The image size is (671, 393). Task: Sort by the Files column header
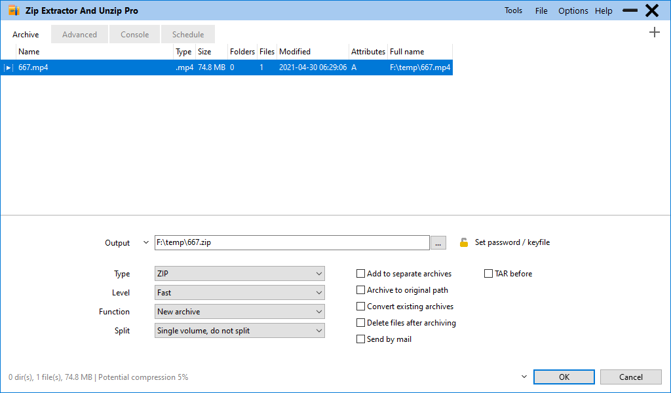coord(267,52)
